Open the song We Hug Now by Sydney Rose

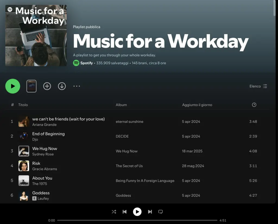point(45,148)
